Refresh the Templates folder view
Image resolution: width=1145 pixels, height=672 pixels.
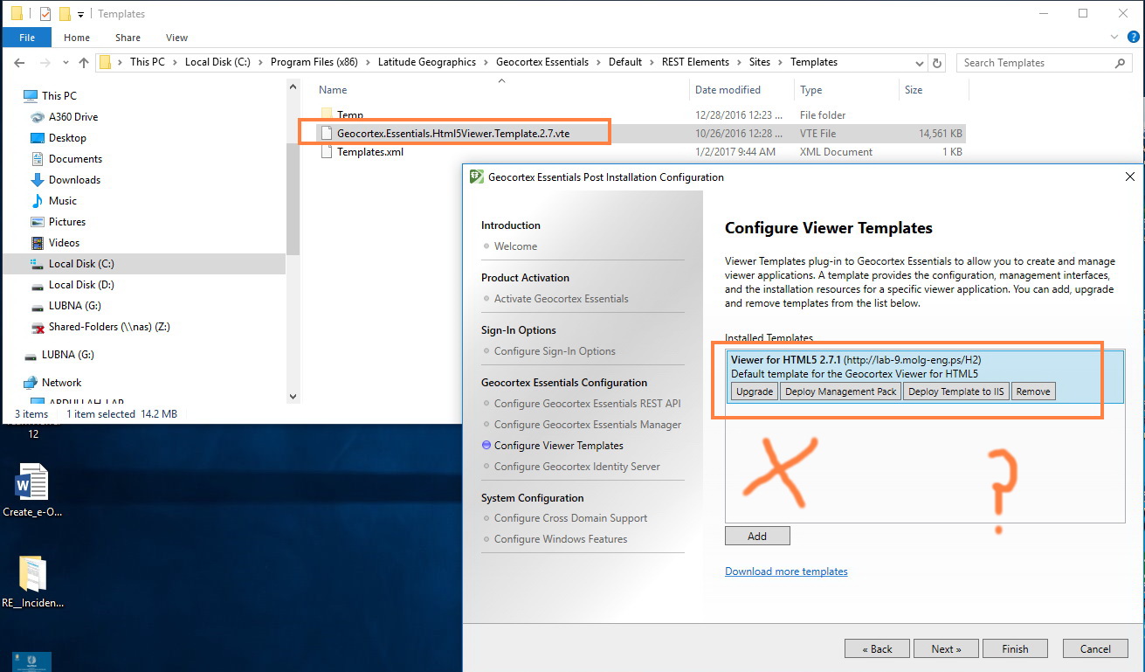pos(938,63)
